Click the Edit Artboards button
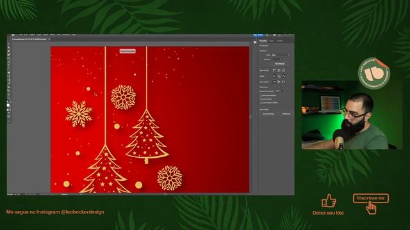 [279, 64]
